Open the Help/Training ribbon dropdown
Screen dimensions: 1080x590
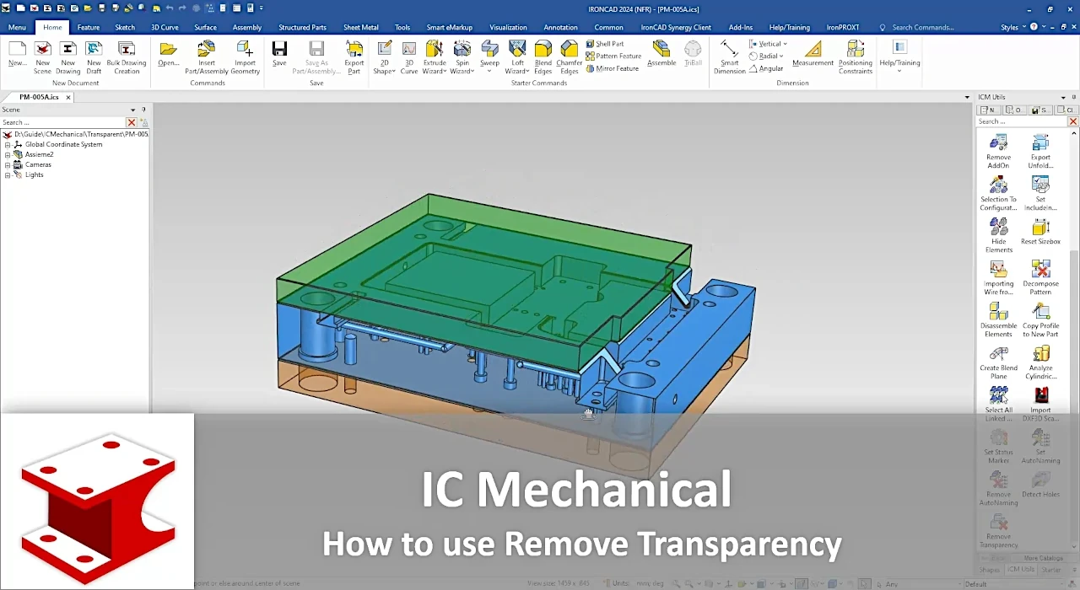coord(899,71)
